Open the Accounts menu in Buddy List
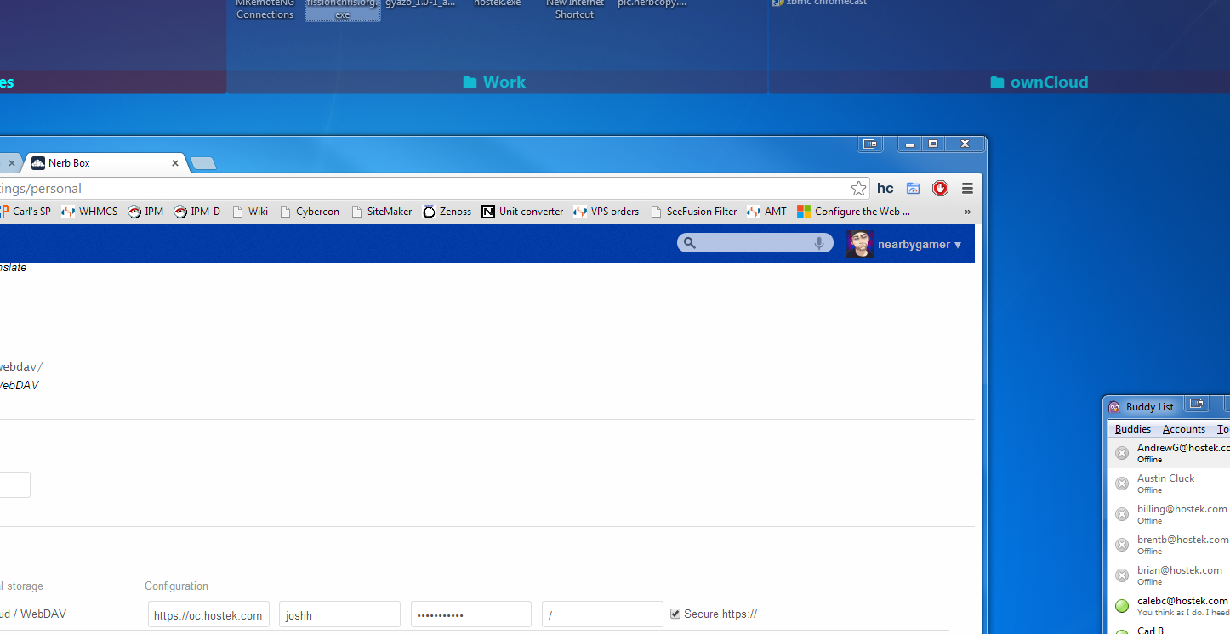Image resolution: width=1230 pixels, height=634 pixels. (1183, 429)
